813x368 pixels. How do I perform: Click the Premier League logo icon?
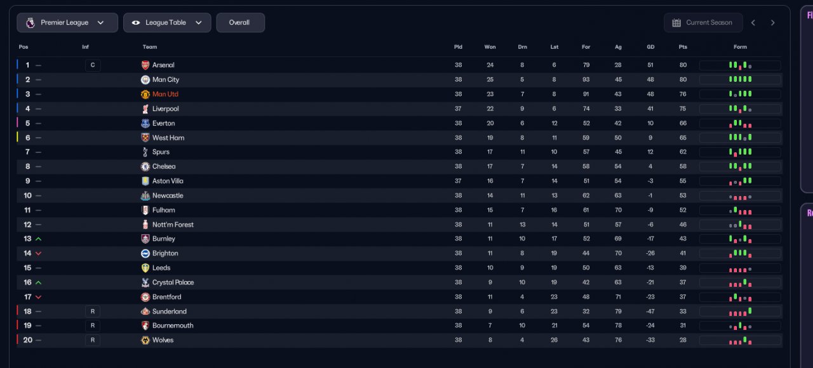click(30, 23)
